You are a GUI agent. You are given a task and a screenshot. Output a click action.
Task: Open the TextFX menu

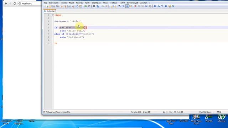(122, 3)
